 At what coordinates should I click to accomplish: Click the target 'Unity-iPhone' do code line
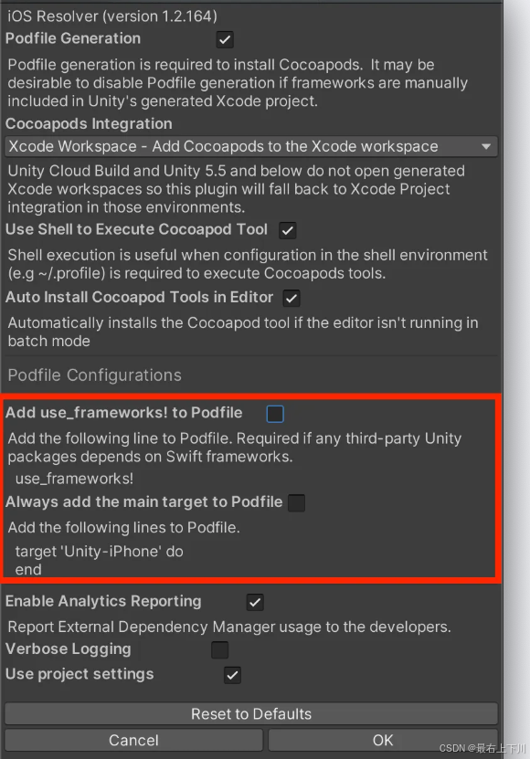(100, 552)
